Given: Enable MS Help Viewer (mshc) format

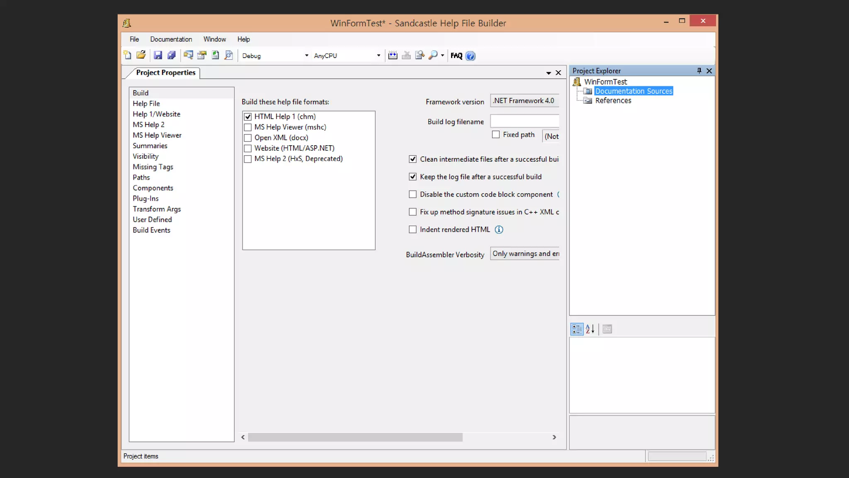Looking at the screenshot, I should (248, 127).
